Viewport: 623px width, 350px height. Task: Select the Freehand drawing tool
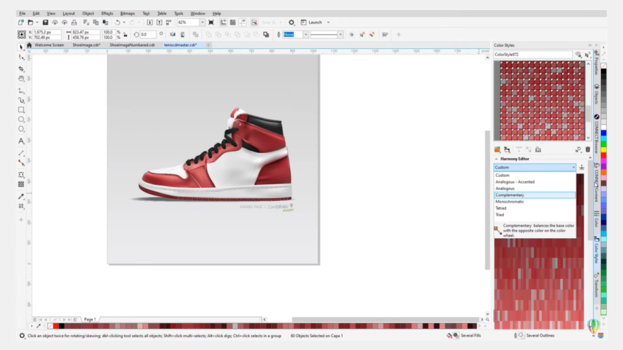pyautogui.click(x=21, y=91)
